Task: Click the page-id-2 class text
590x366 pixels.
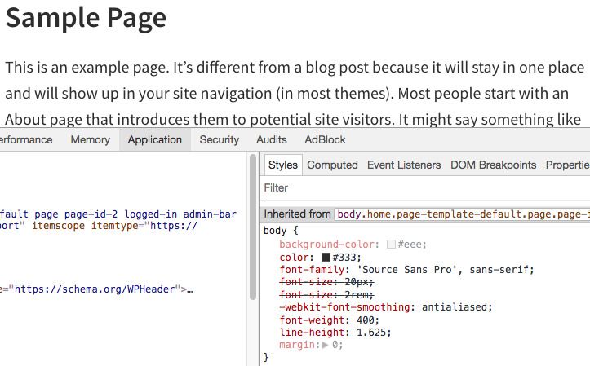Action: tap(91, 214)
